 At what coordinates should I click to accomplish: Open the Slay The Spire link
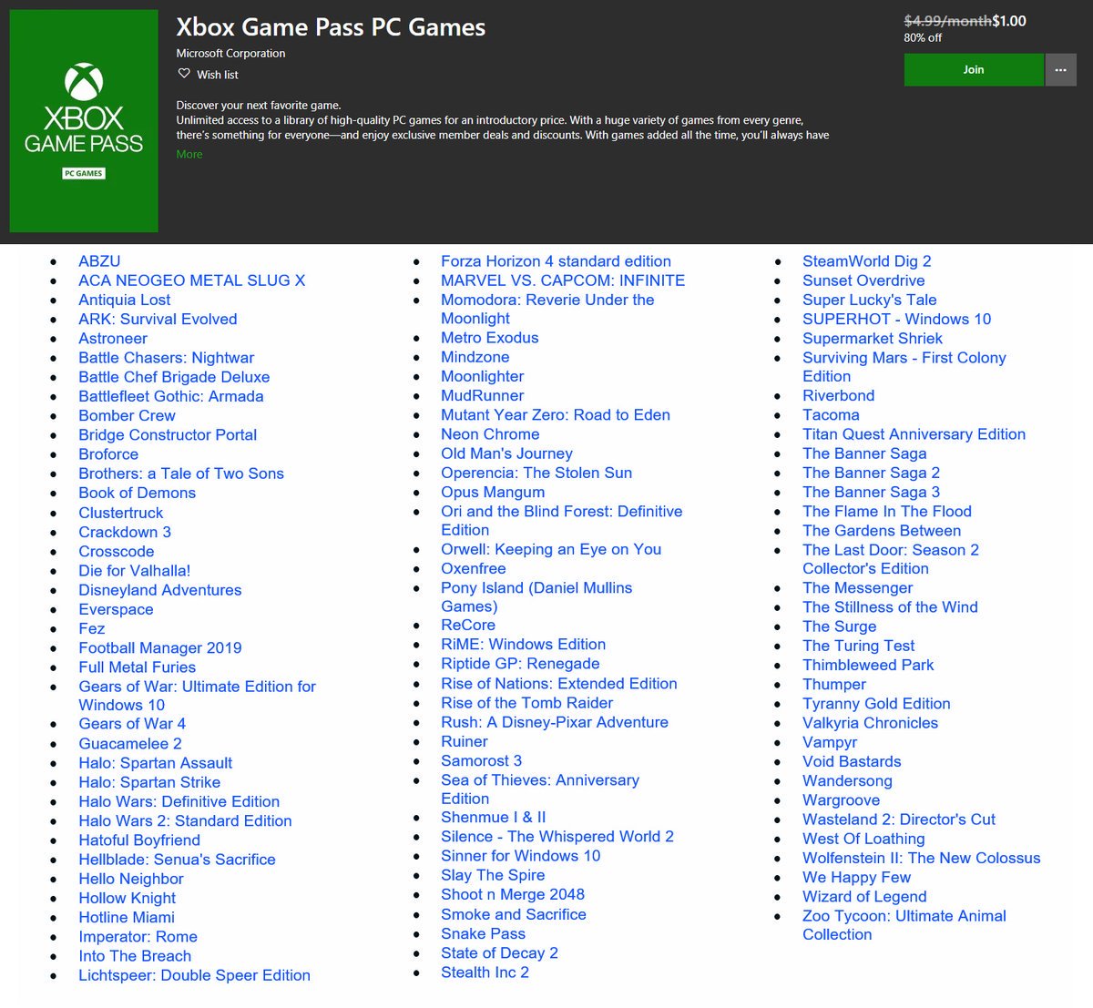tap(493, 875)
